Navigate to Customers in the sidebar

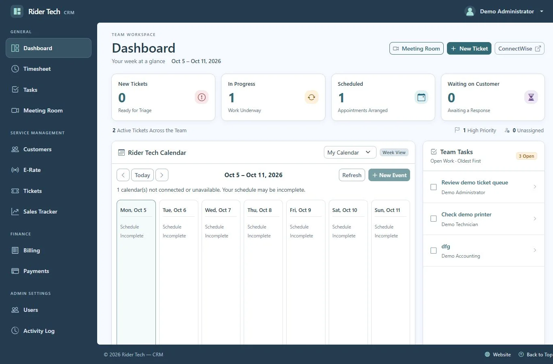[x=49, y=149]
